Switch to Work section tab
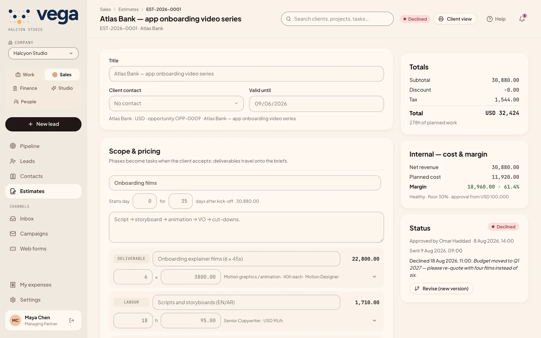541x338 pixels. (x=25, y=75)
